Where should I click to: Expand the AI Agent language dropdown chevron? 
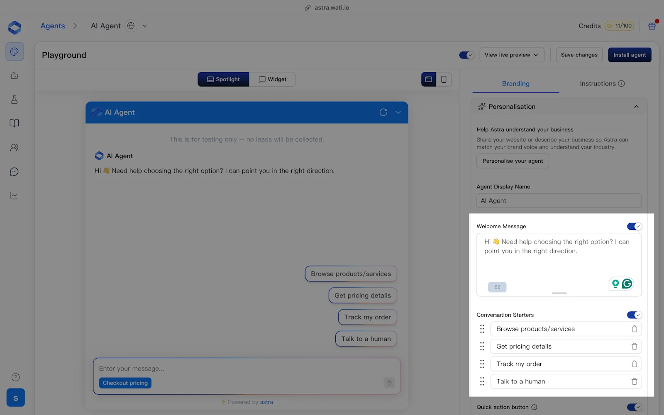144,26
